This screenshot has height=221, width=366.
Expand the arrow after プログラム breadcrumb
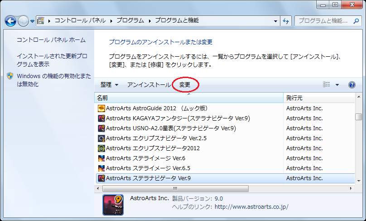(x=149, y=21)
